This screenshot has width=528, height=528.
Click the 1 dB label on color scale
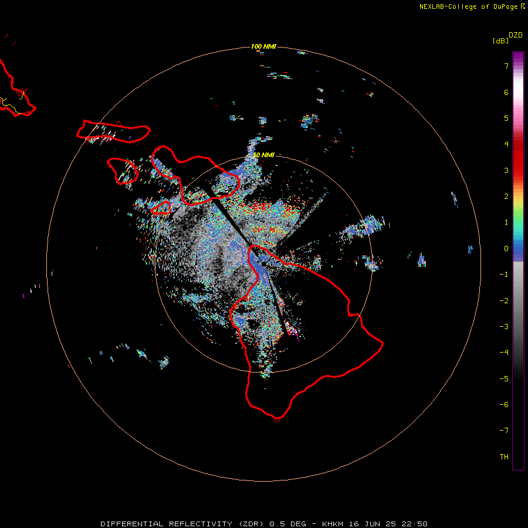[x=506, y=222]
